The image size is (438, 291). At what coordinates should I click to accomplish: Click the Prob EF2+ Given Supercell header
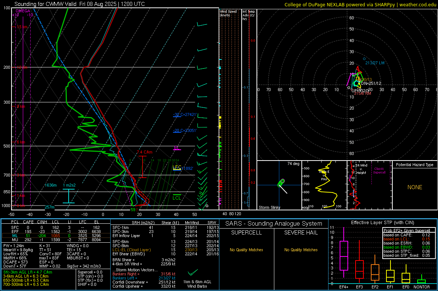(407, 230)
